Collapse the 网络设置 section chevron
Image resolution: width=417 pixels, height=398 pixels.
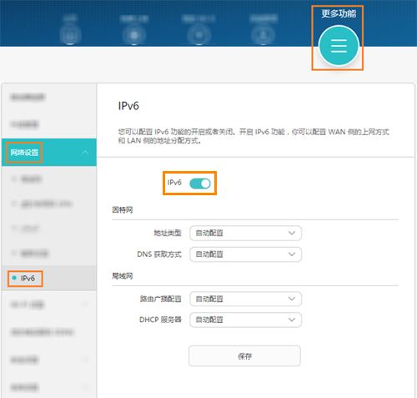coord(85,152)
